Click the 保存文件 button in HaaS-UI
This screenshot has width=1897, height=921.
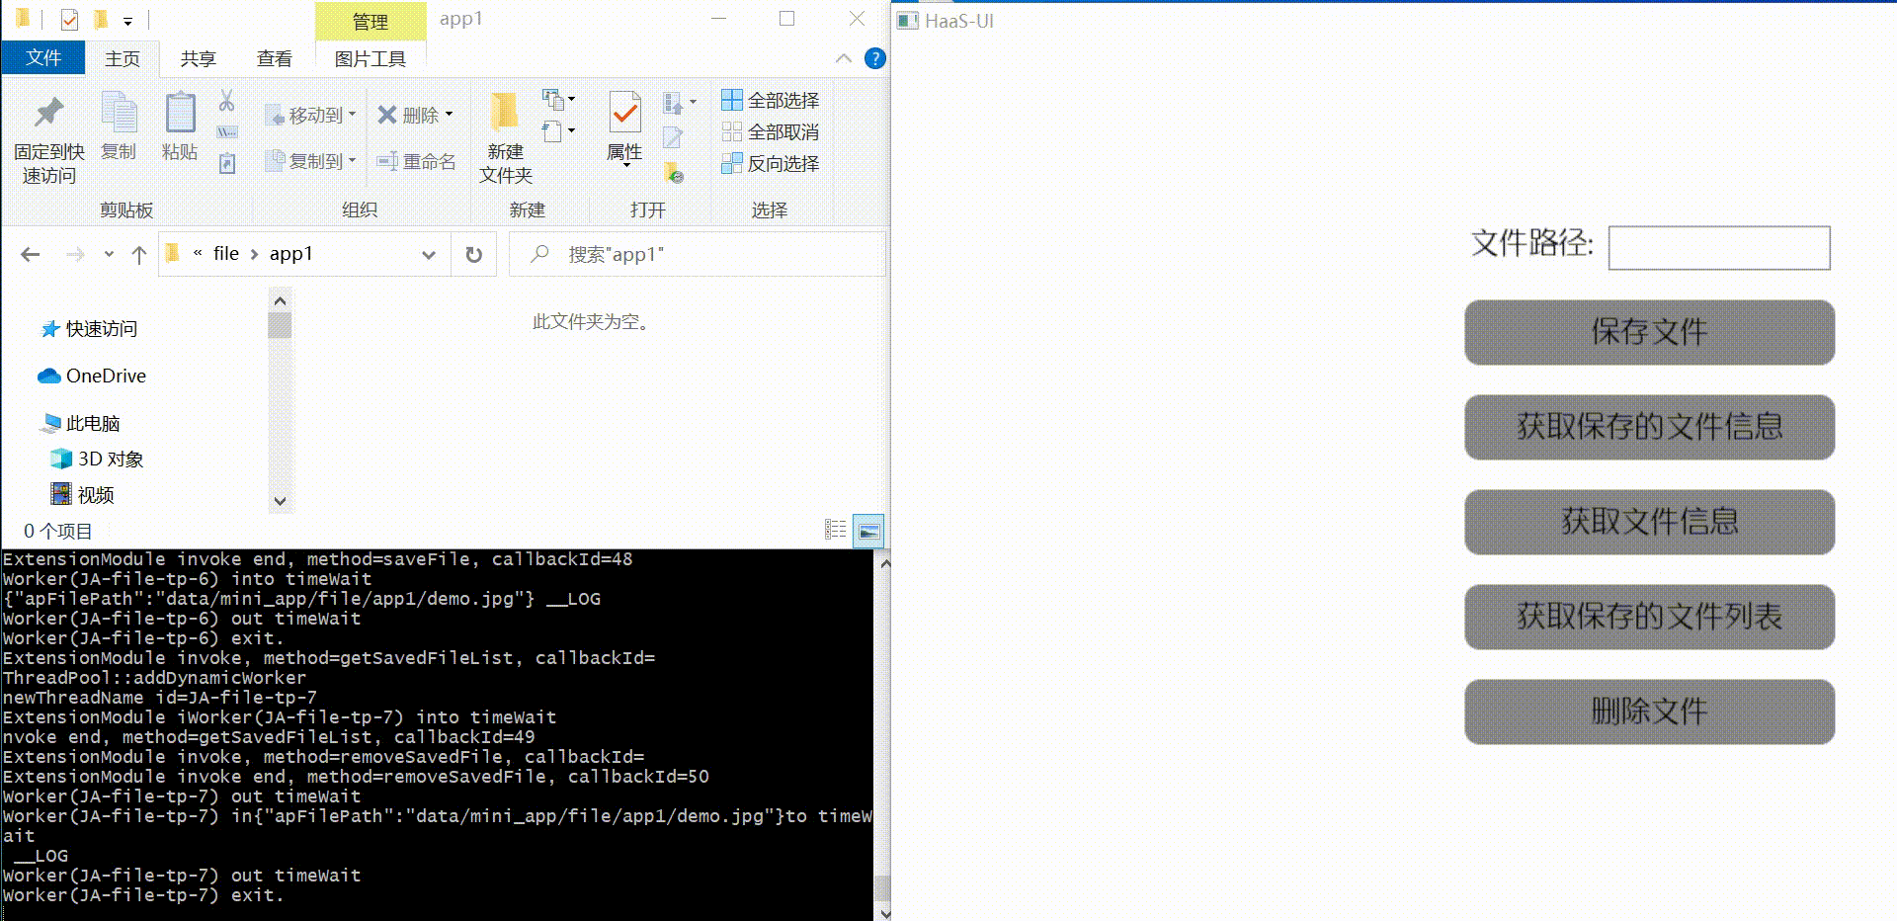(1649, 332)
